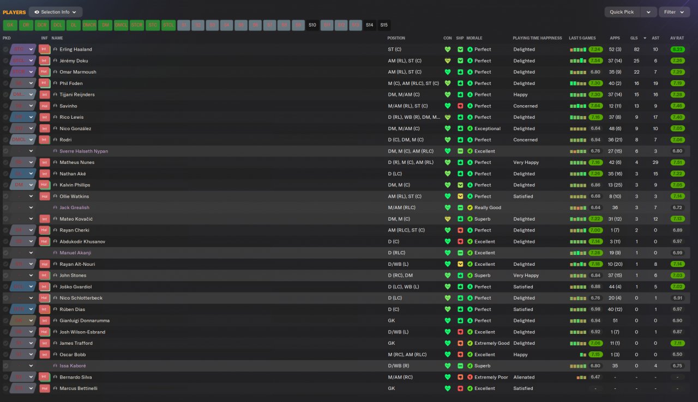Click Bernardo Silva's red morale icon
Viewport: 698px width, 402px height.
pos(470,377)
